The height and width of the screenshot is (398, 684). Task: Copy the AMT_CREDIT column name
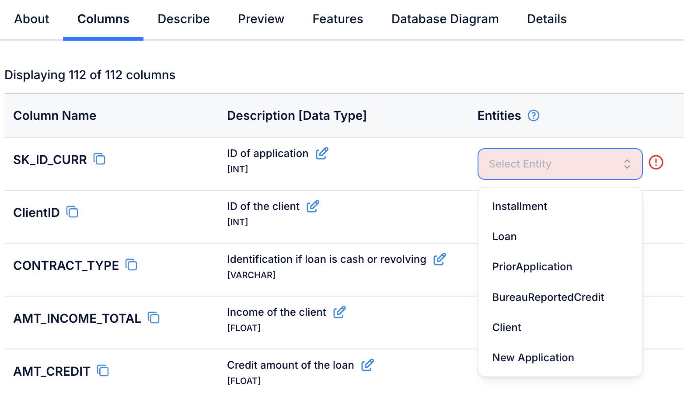click(103, 371)
